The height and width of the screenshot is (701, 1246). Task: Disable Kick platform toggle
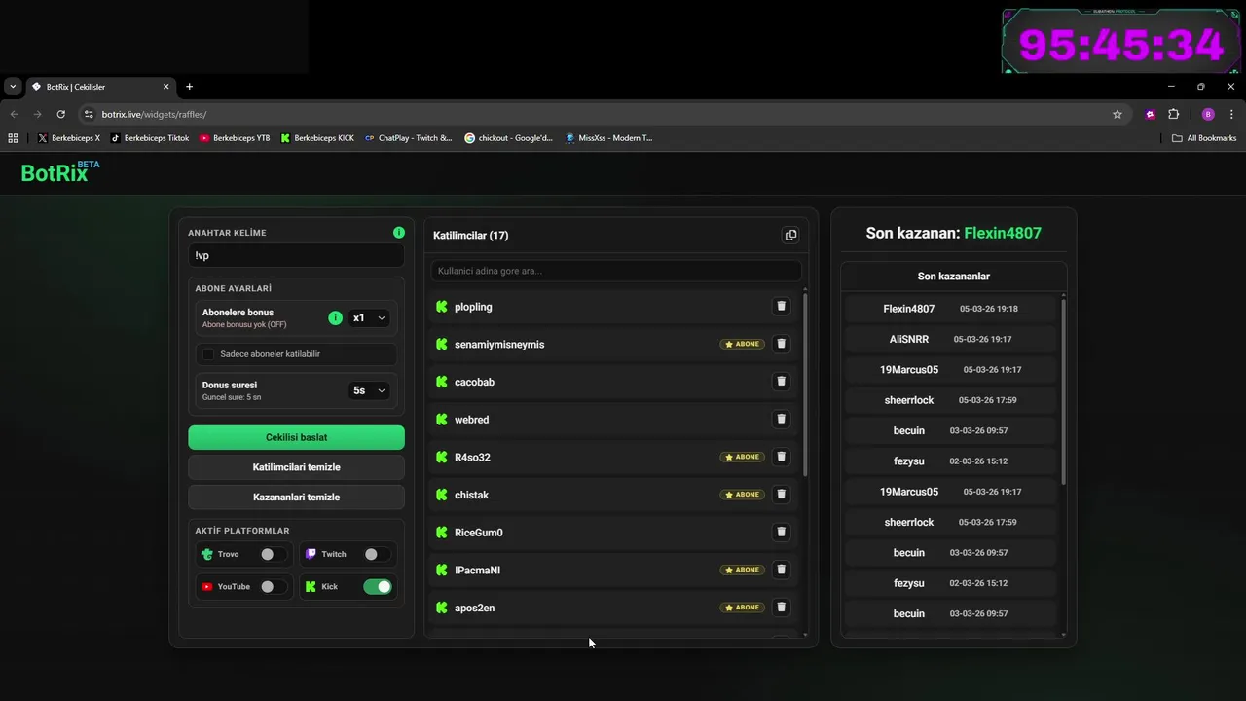[x=377, y=587]
